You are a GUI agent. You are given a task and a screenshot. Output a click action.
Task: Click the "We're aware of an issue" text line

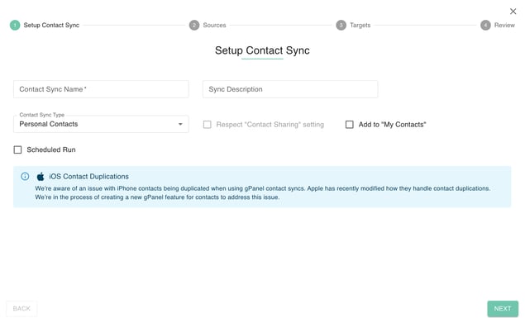[x=263, y=188]
